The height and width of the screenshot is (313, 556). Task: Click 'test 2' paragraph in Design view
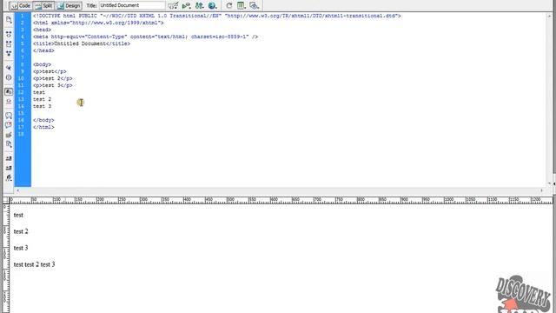click(x=21, y=231)
